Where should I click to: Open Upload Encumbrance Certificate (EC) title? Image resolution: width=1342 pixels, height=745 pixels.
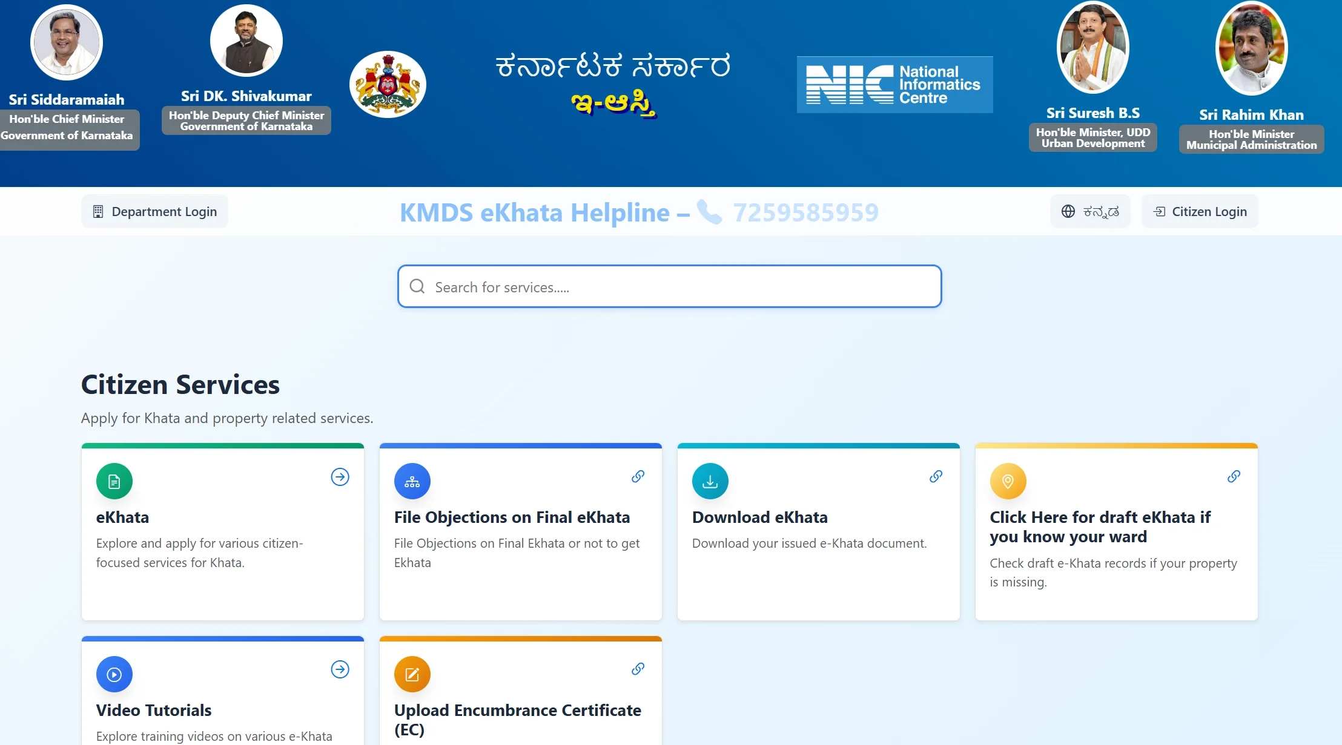coord(517,720)
